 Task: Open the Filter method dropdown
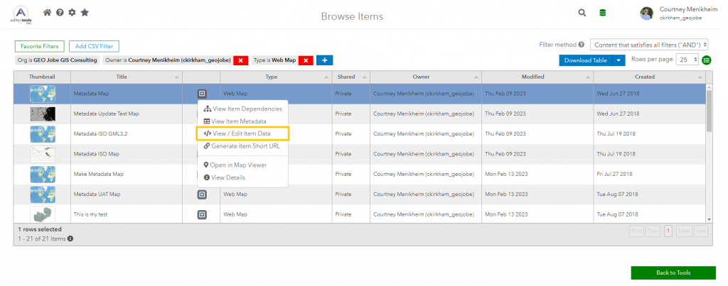click(x=649, y=45)
